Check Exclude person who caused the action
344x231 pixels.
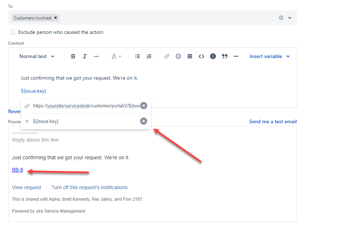pyautogui.click(x=13, y=32)
